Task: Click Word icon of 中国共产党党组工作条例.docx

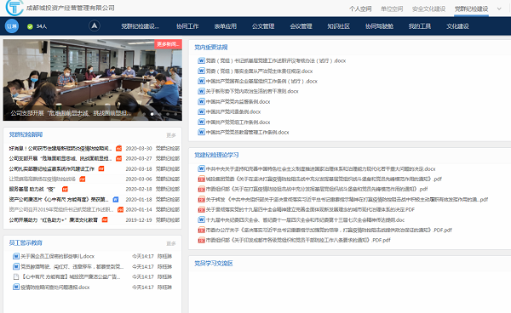Action: point(201,122)
